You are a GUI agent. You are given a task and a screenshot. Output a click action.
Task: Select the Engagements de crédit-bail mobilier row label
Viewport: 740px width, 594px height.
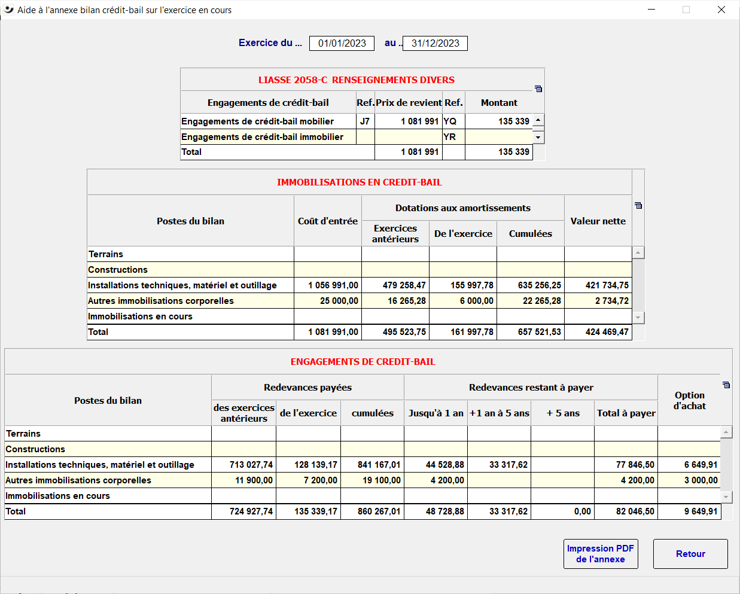click(x=258, y=121)
